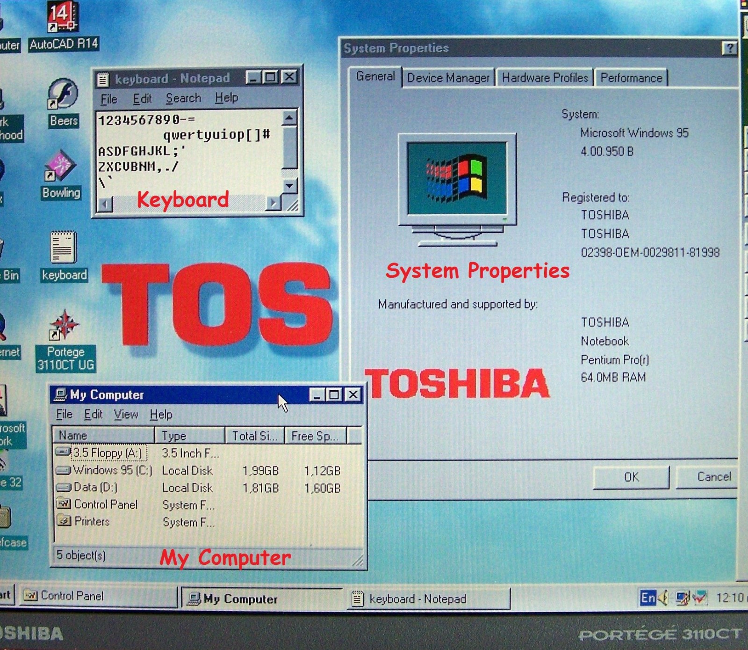The width and height of the screenshot is (748, 650).
Task: Click the En language indicator in tray
Action: [x=648, y=598]
